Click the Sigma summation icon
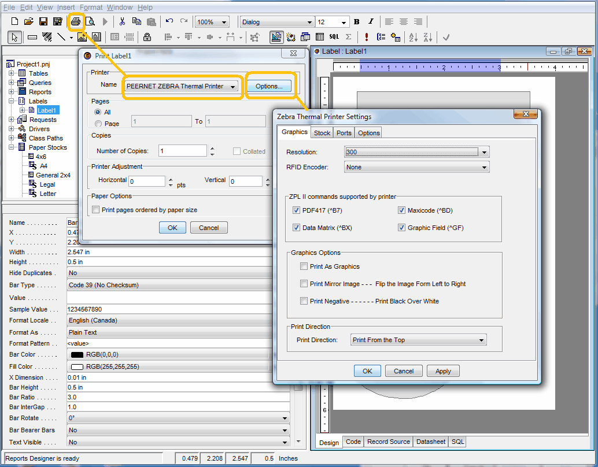Screen dimensions: 598x467 (x=348, y=37)
